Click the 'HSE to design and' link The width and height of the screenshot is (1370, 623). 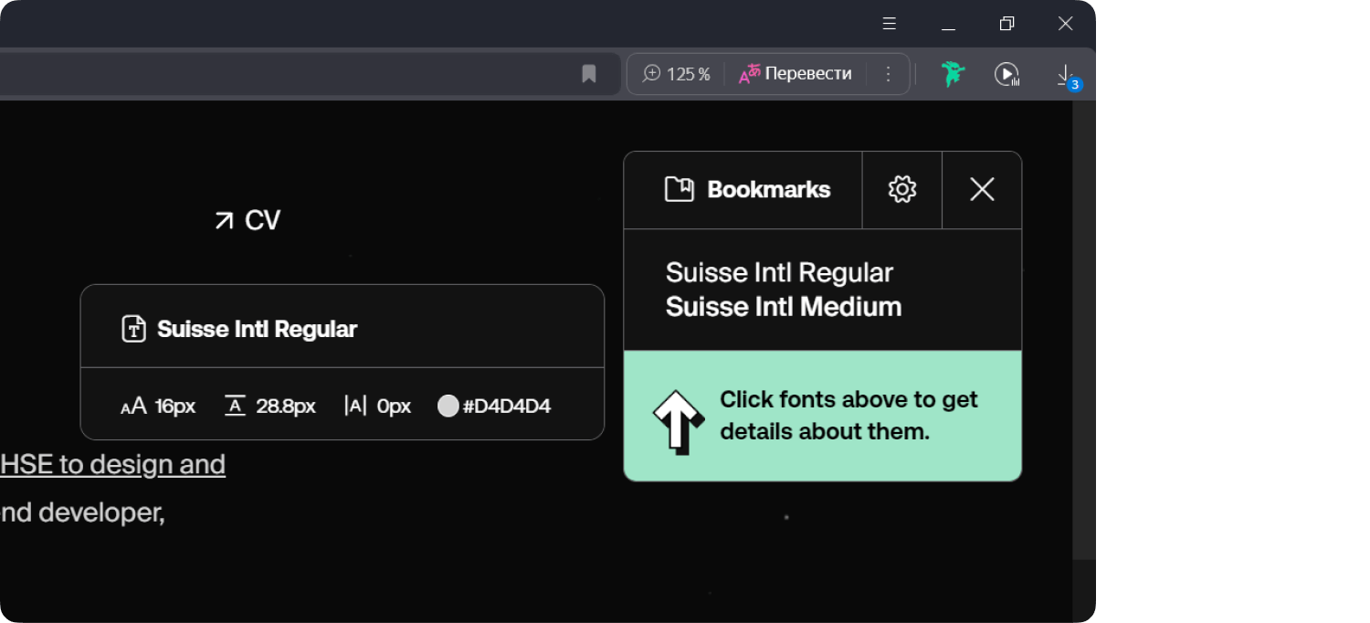(112, 464)
